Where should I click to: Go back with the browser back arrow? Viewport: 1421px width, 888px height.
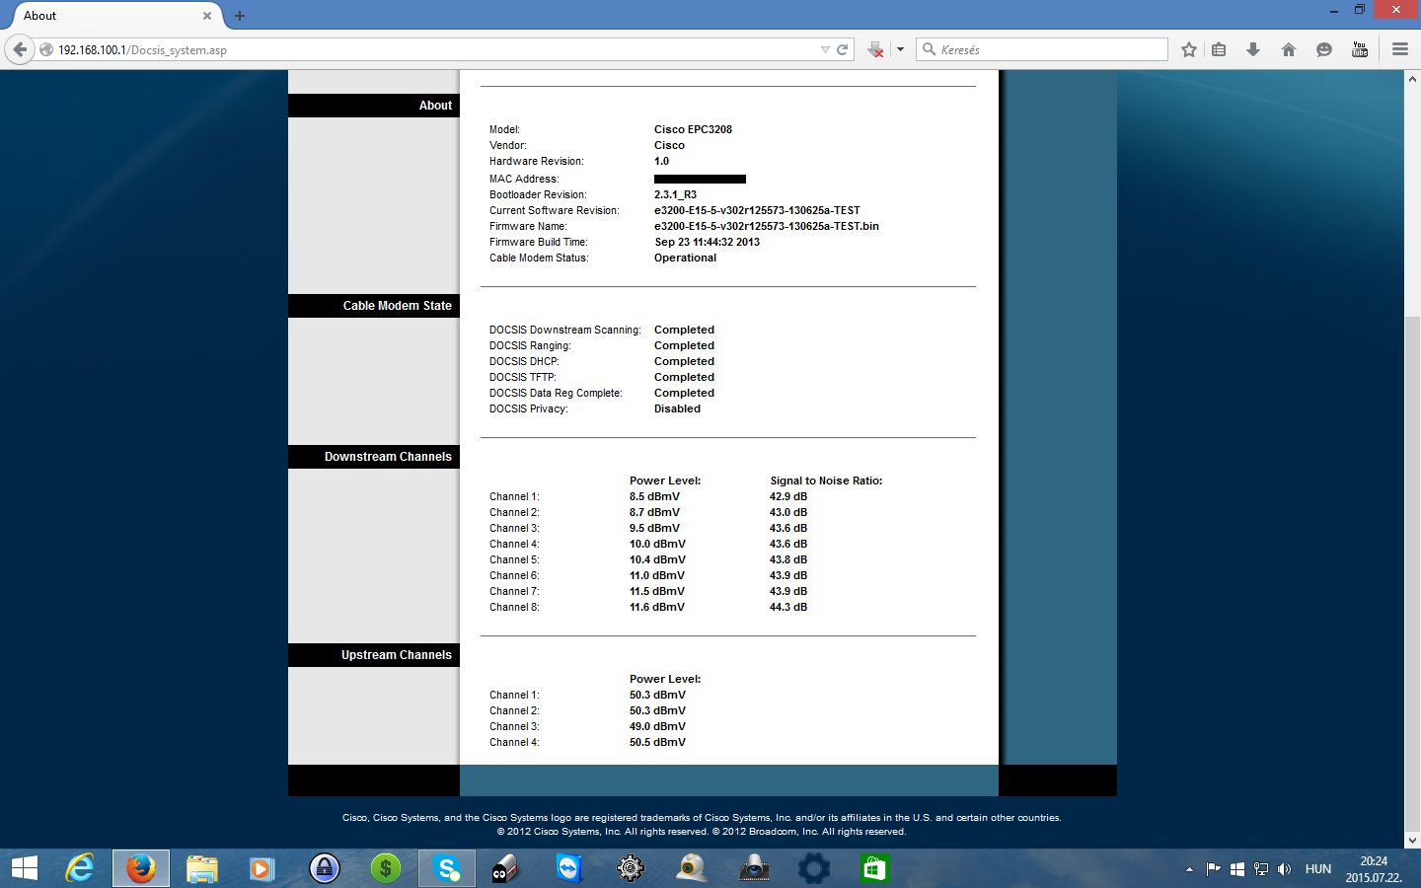click(20, 49)
